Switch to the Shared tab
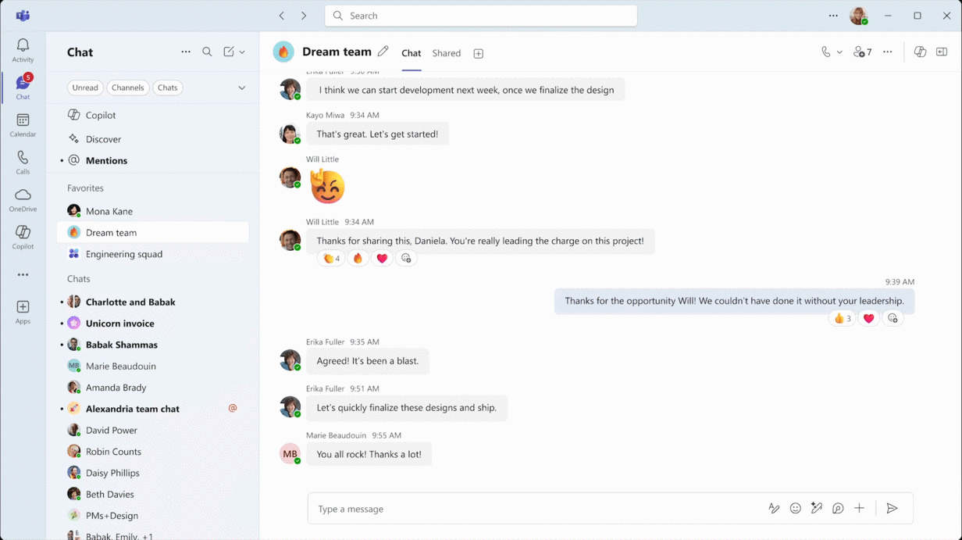The width and height of the screenshot is (962, 540). pyautogui.click(x=446, y=53)
